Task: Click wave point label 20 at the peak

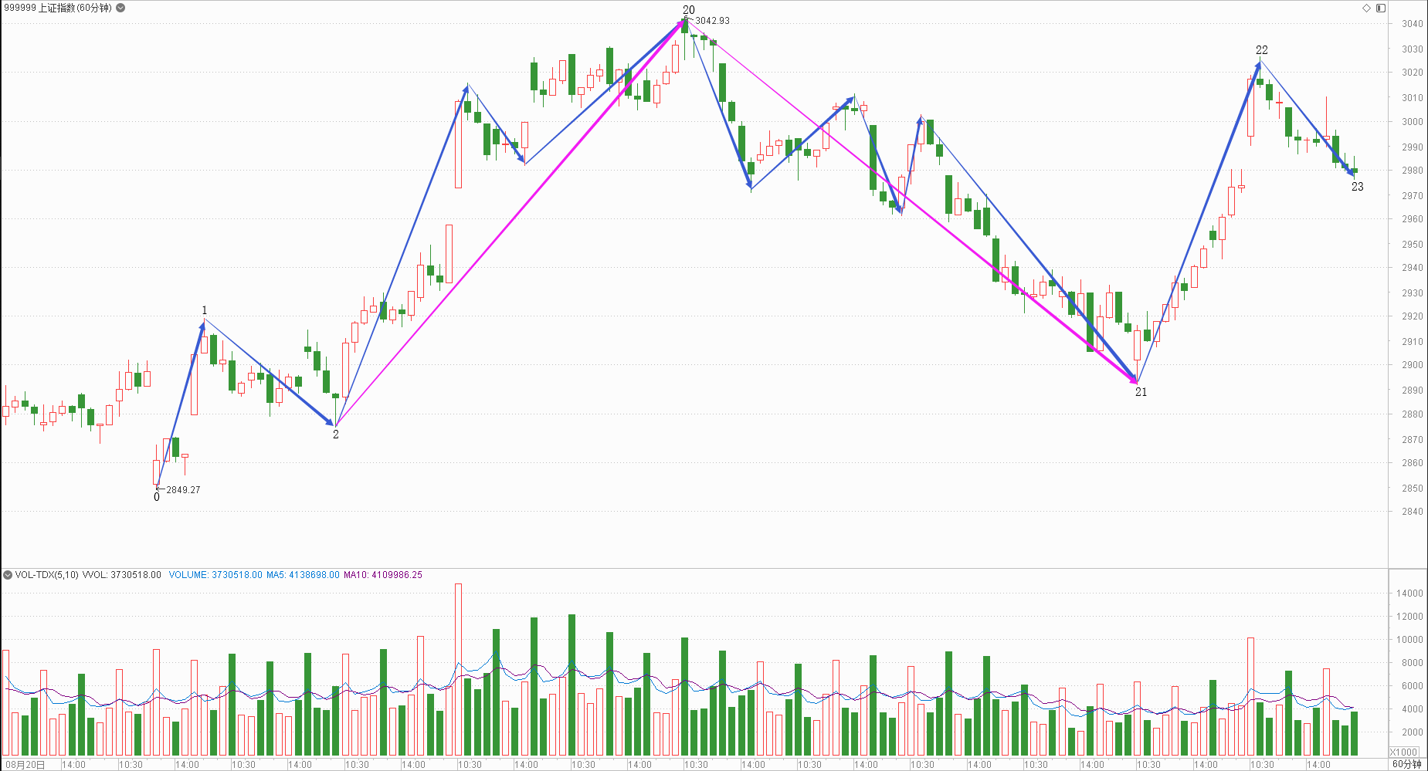Action: click(x=689, y=10)
